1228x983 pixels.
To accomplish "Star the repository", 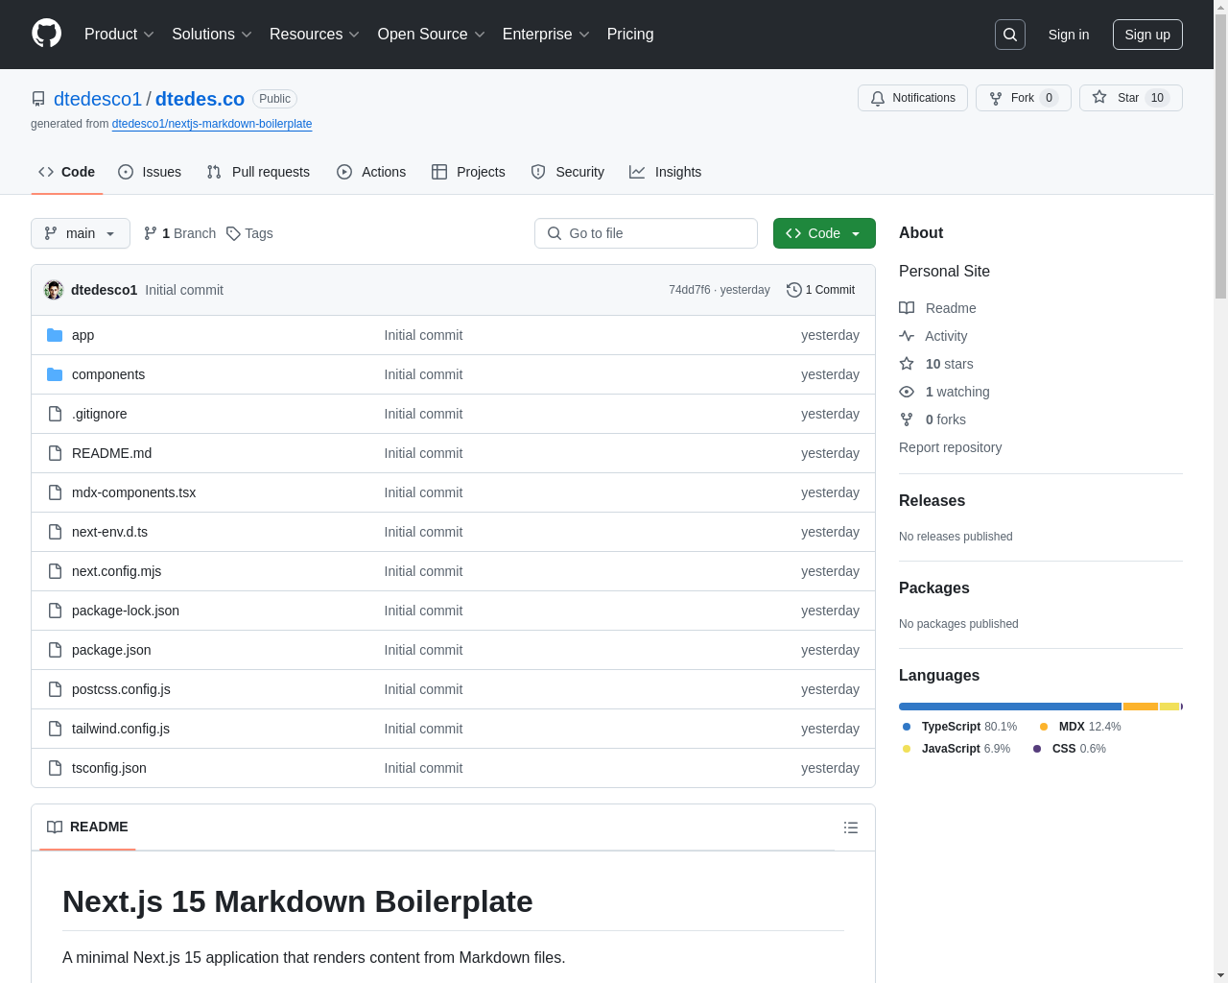I will (1131, 98).
